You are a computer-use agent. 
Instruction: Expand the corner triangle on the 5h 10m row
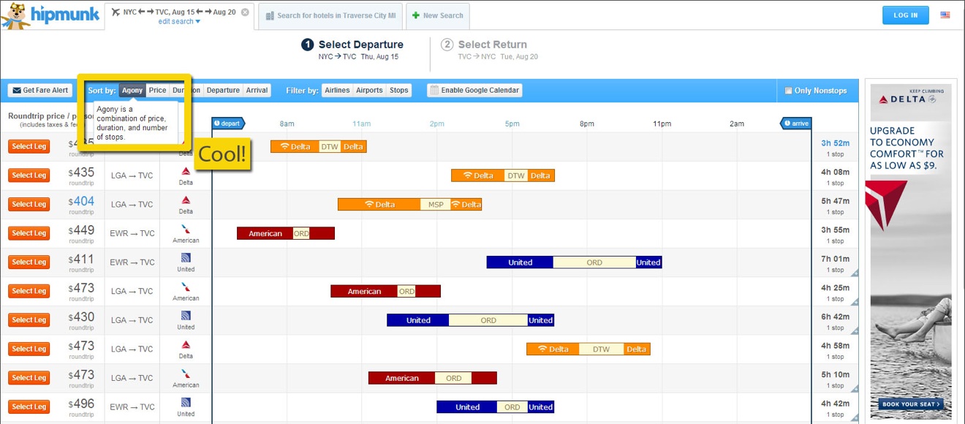[x=855, y=389]
